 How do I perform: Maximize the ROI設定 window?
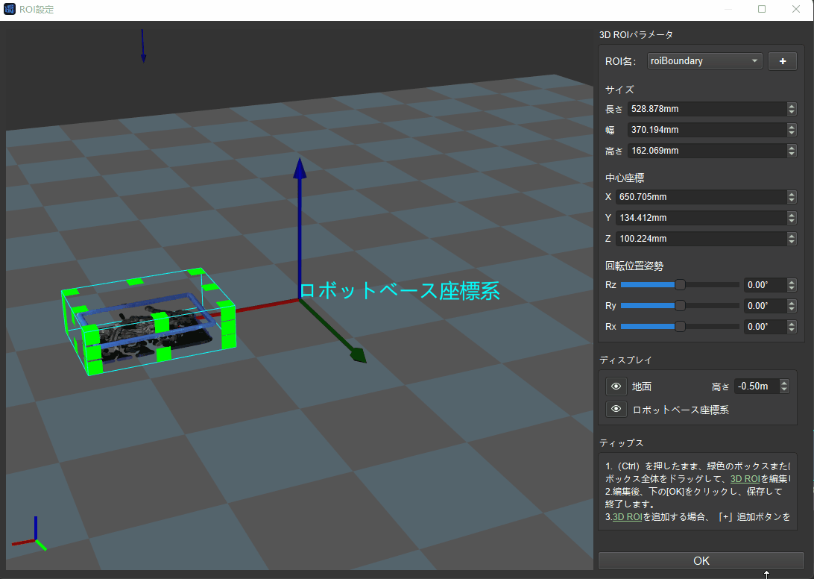(762, 9)
